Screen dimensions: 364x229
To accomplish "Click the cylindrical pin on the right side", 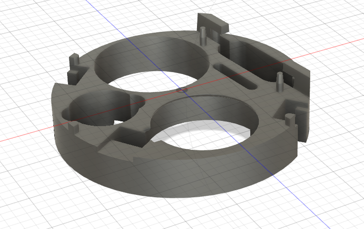I will point(280,80).
